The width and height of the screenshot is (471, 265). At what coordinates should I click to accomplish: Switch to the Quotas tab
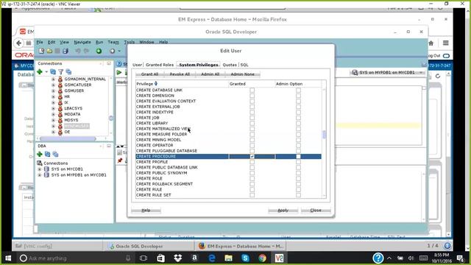pos(230,65)
